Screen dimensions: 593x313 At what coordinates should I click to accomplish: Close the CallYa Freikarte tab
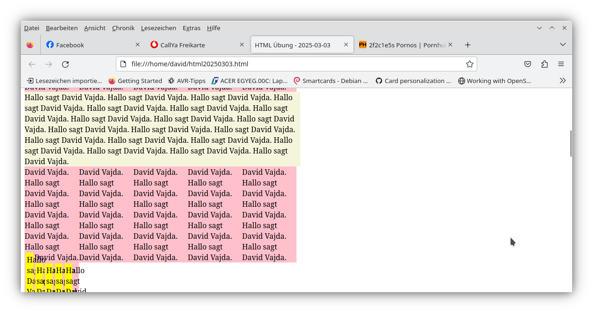click(241, 45)
